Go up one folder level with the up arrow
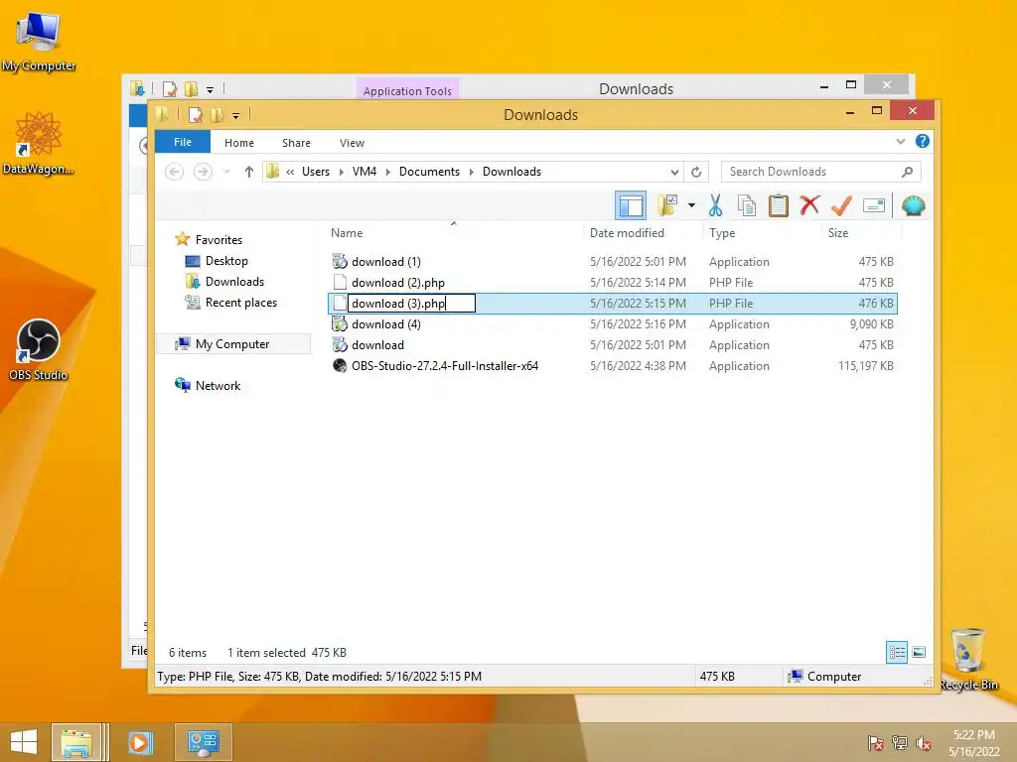Screen dimensions: 1017x762 (249, 172)
